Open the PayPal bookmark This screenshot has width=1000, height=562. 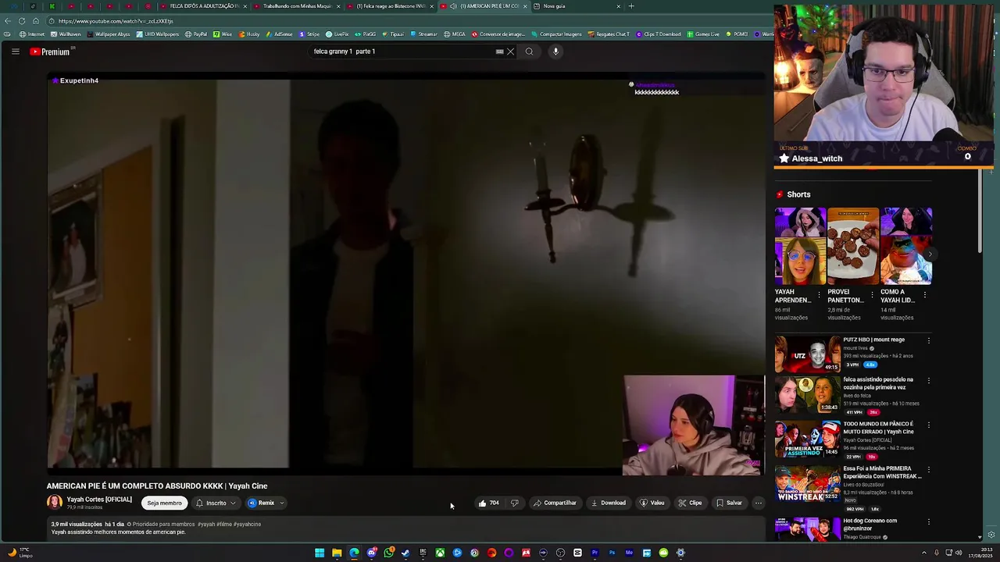pyautogui.click(x=196, y=34)
